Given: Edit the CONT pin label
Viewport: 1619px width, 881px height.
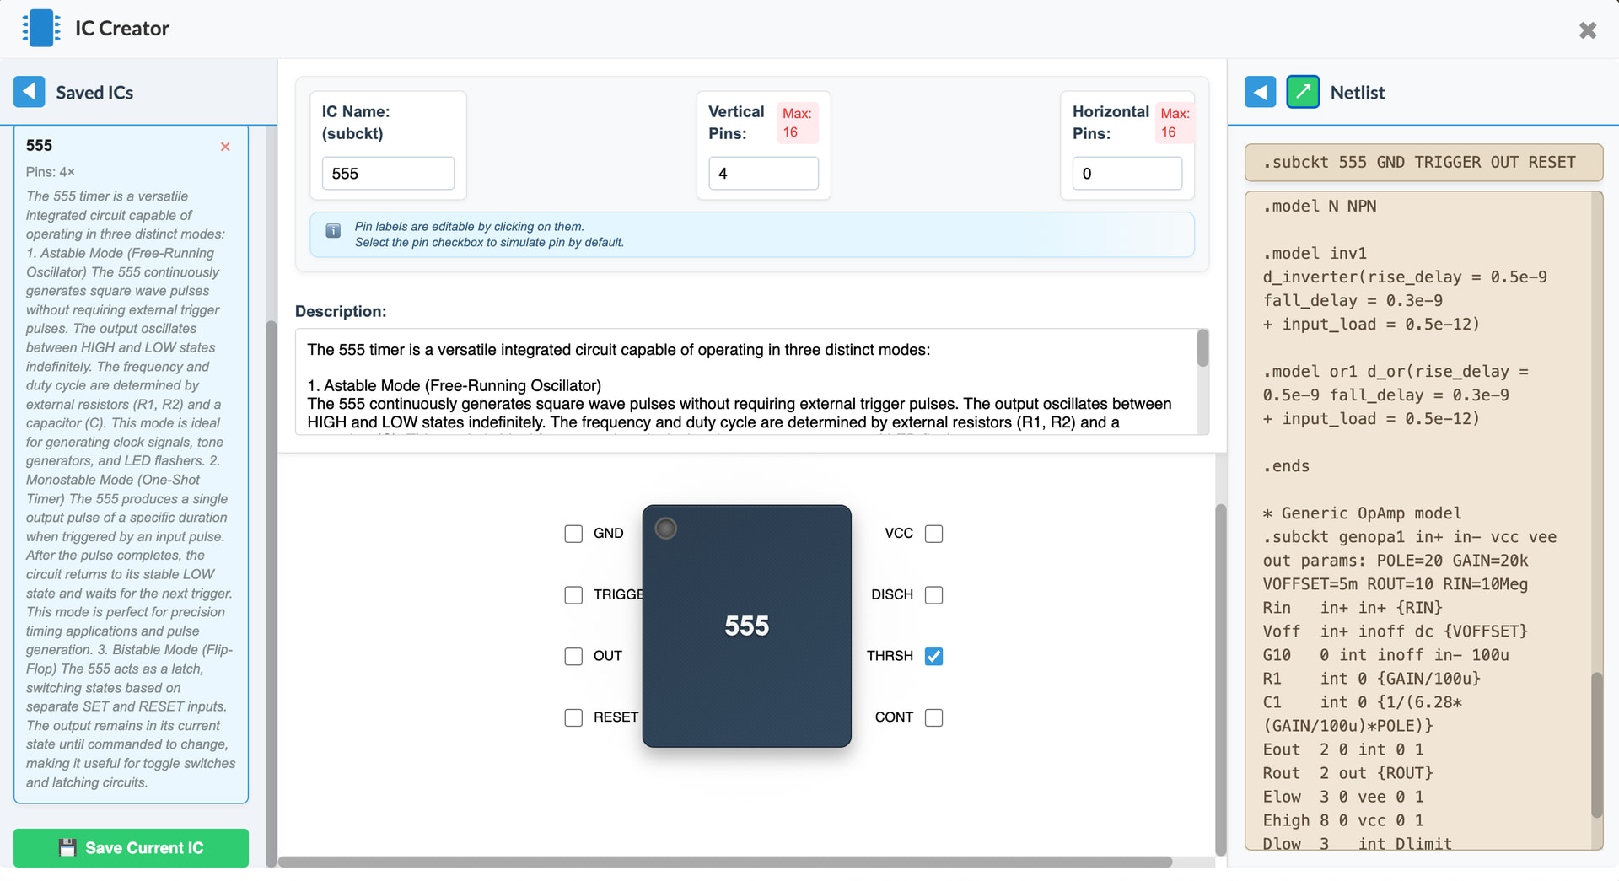Looking at the screenshot, I should [x=893, y=717].
